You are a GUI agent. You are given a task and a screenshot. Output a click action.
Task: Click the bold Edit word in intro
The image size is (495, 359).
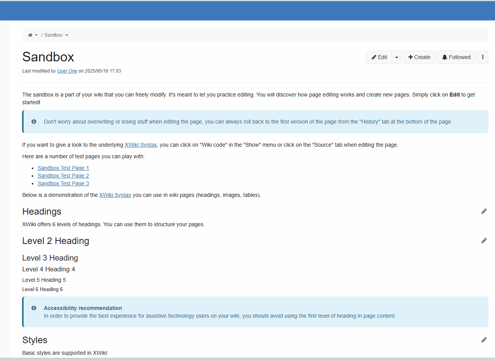[455, 95]
